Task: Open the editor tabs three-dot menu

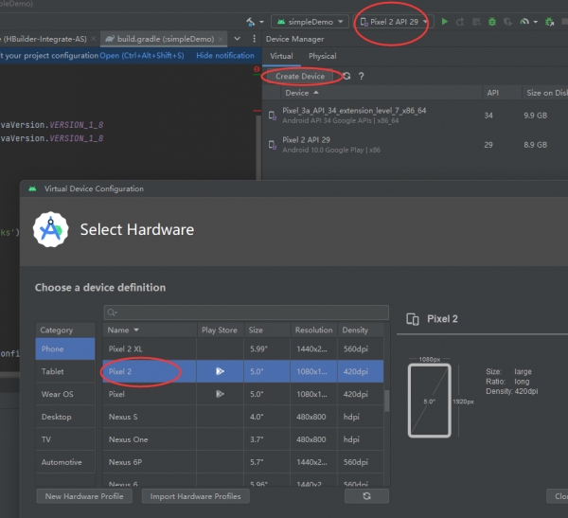Action: point(254,39)
